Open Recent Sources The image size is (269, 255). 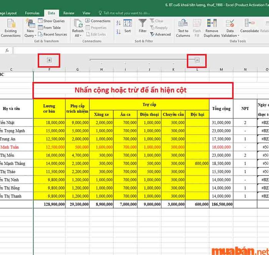53,35
